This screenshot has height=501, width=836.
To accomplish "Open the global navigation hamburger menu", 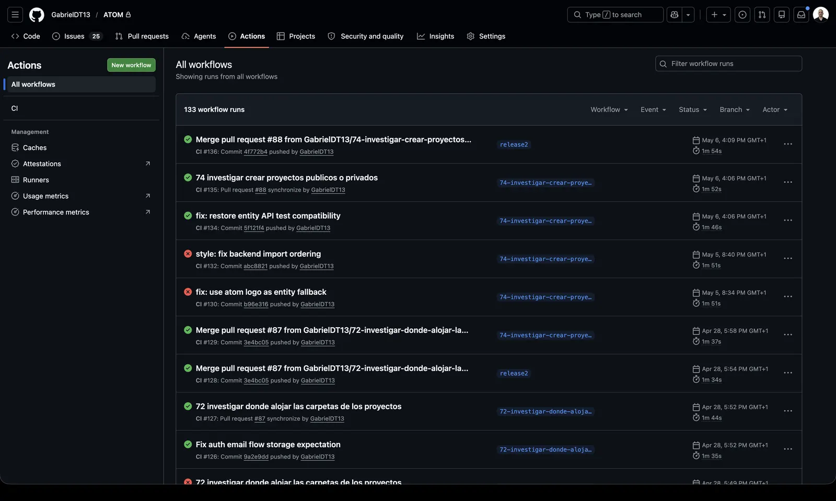I will [x=15, y=15].
